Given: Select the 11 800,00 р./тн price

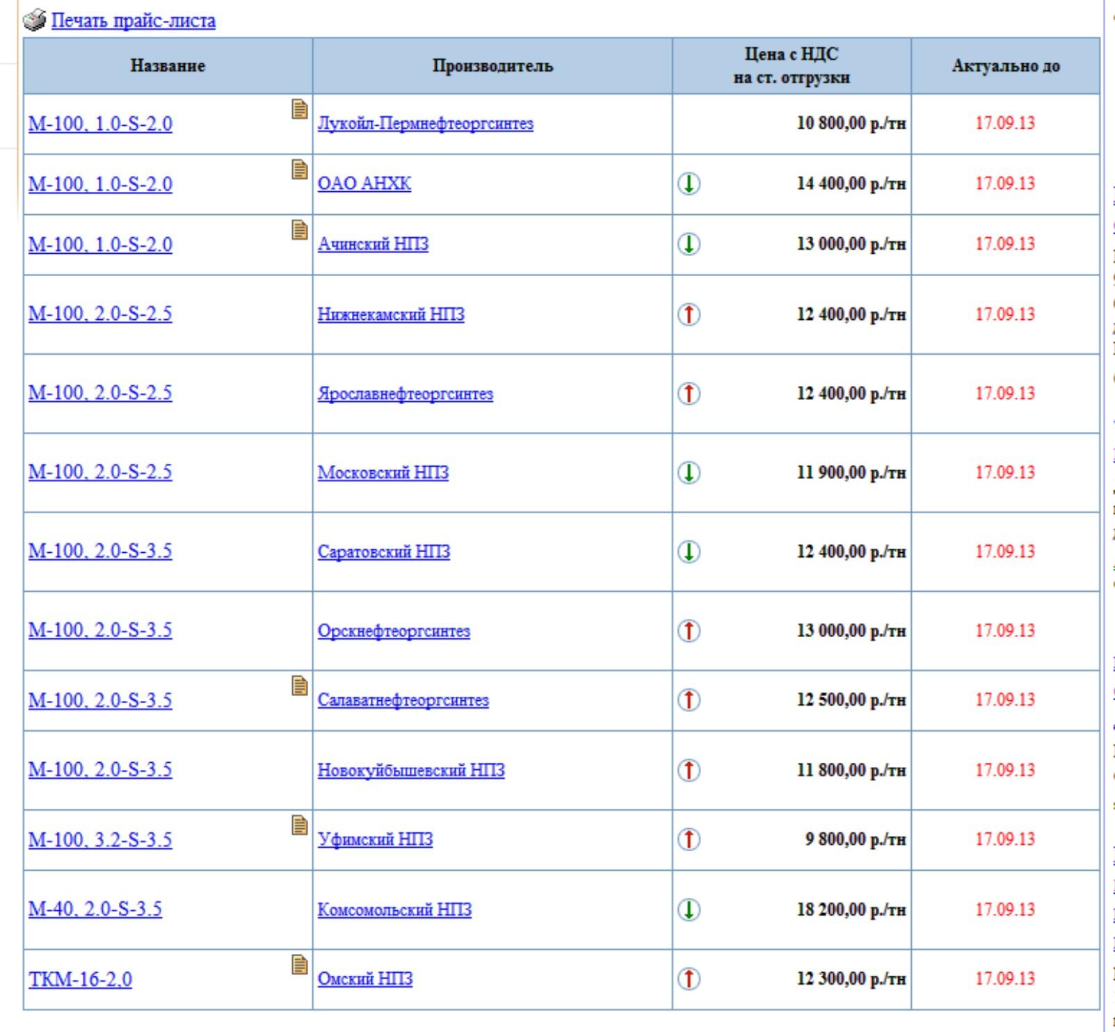Looking at the screenshot, I should (x=851, y=771).
